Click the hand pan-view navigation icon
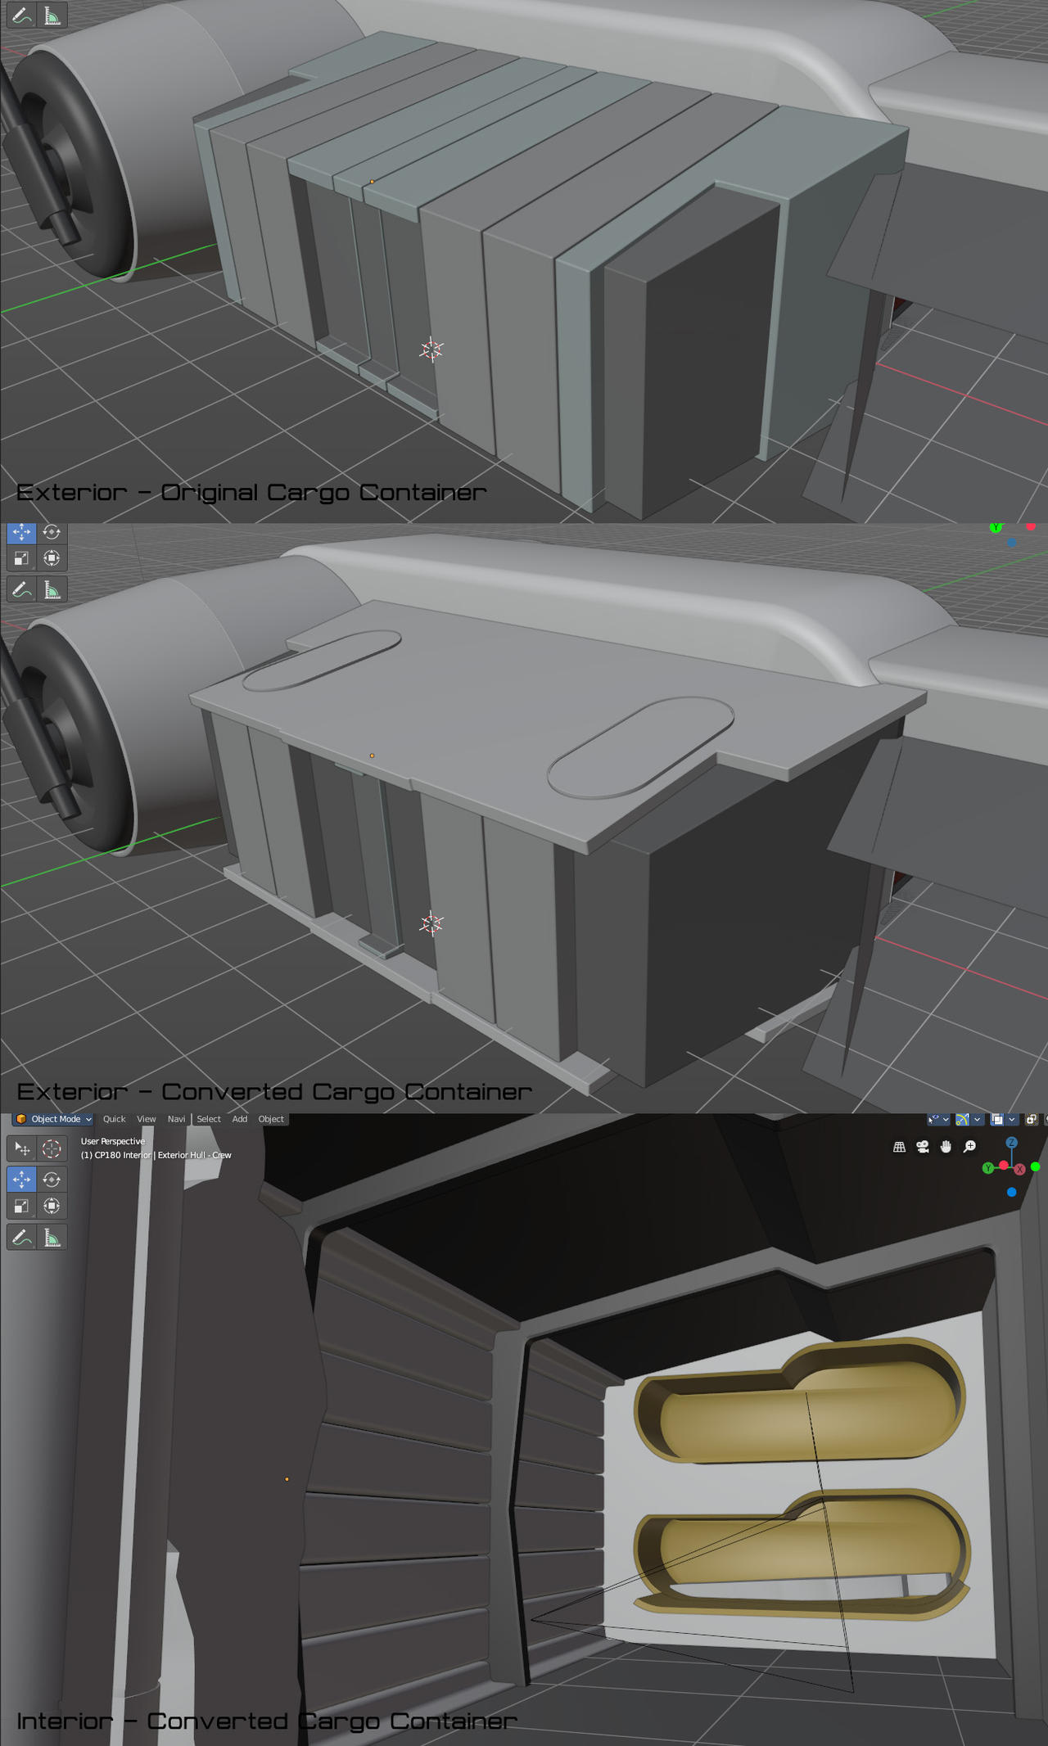Screen dimensions: 1048x1746 pos(946,1147)
